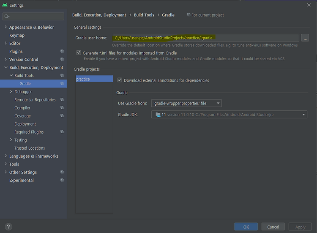The width and height of the screenshot is (317, 233).
Task: Open the Use Gradle from dropdown
Action: [186, 103]
